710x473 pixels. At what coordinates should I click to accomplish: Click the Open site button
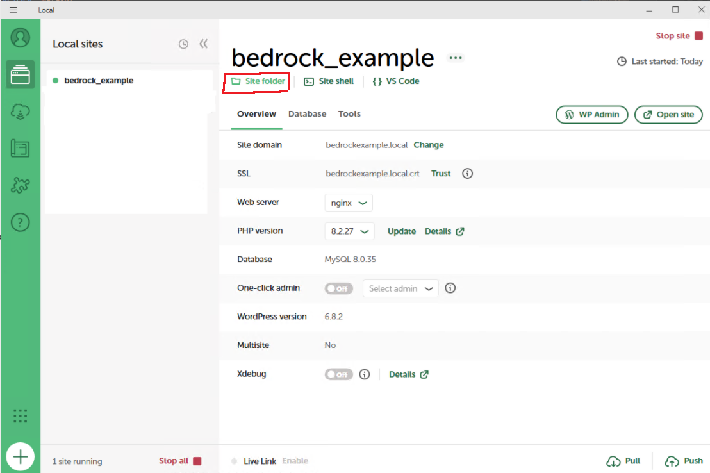pyautogui.click(x=668, y=115)
